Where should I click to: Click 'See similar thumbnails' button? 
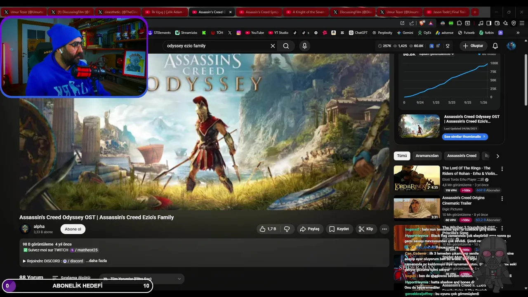coord(465,137)
